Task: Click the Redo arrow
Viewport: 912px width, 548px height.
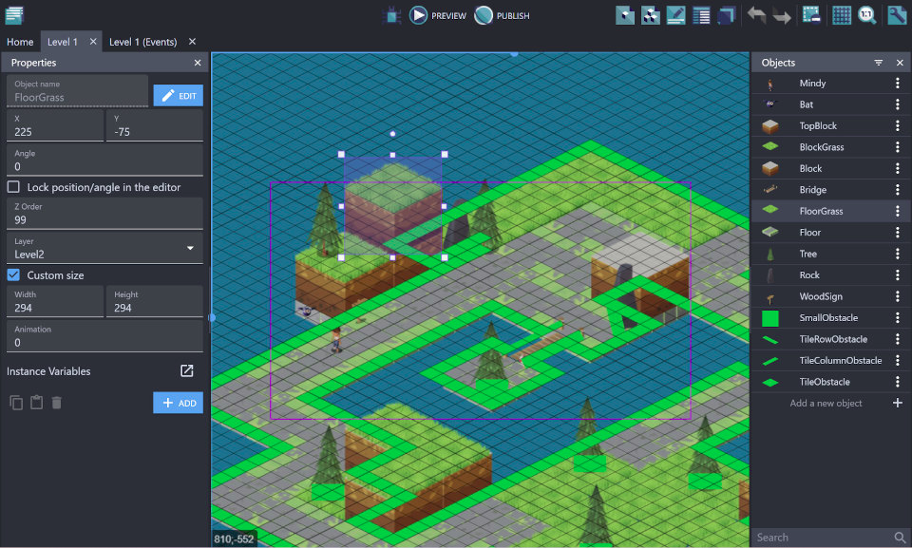Action: pos(782,15)
